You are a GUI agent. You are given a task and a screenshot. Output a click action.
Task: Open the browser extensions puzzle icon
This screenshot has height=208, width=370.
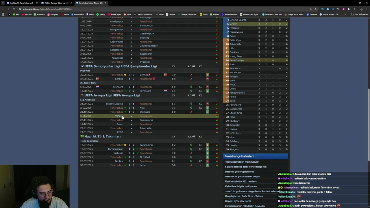pos(354,9)
